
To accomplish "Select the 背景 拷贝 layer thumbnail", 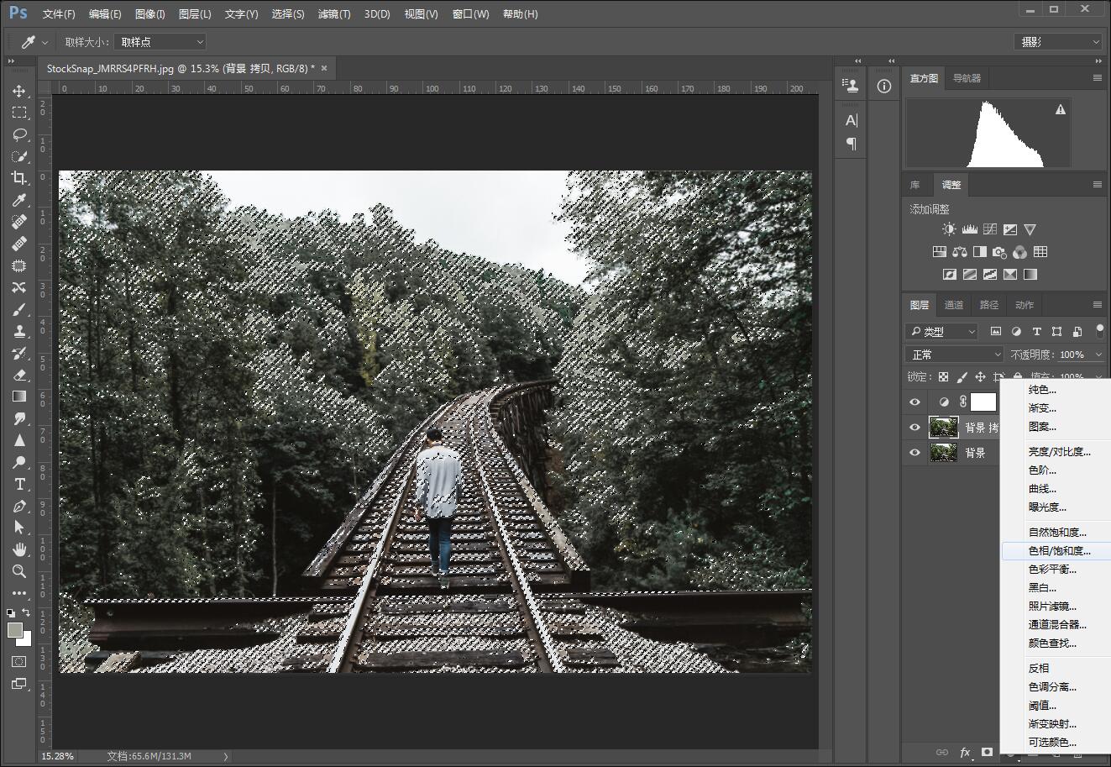I will coord(943,428).
